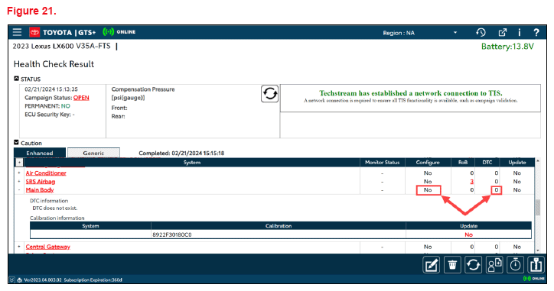Click the Monitor Status column header

pyautogui.click(x=383, y=162)
